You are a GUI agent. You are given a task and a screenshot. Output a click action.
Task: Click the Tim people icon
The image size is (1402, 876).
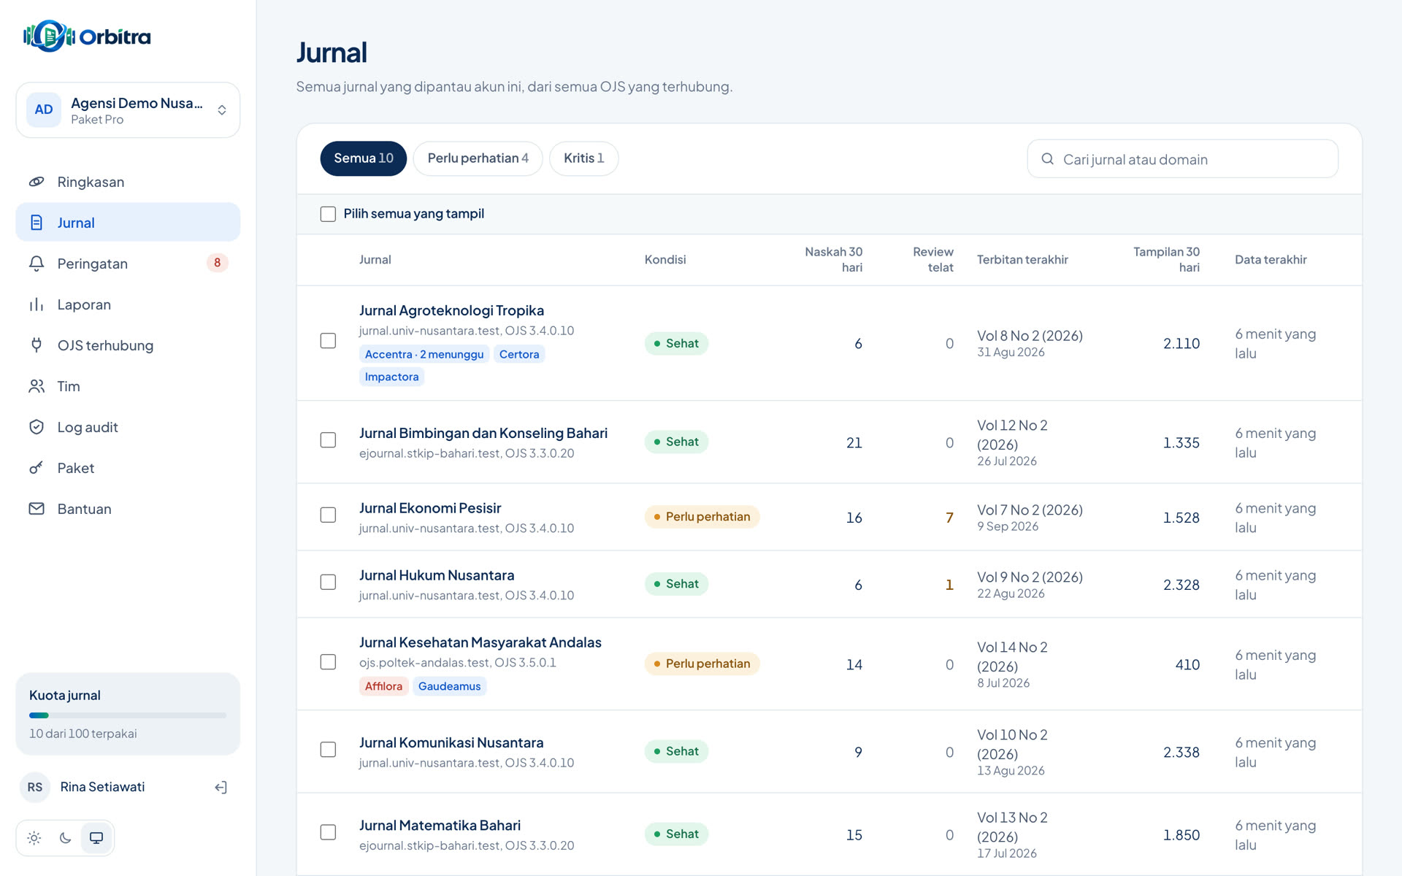point(37,386)
